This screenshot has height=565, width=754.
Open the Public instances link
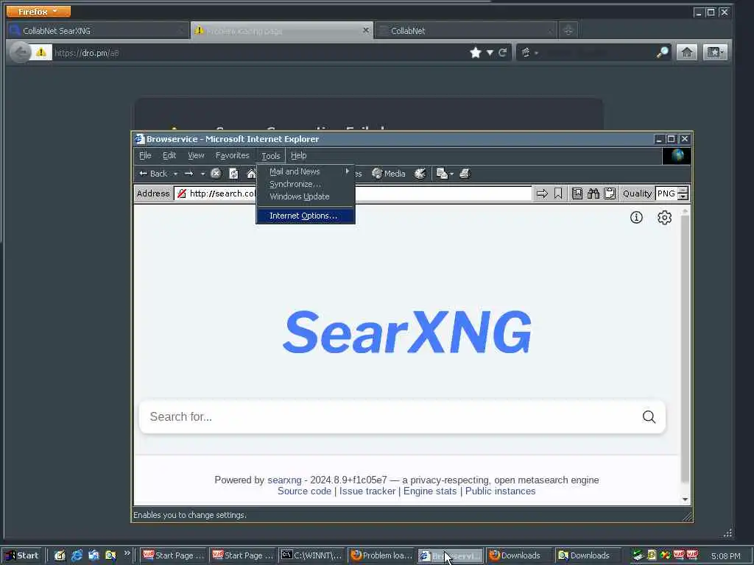(500, 491)
